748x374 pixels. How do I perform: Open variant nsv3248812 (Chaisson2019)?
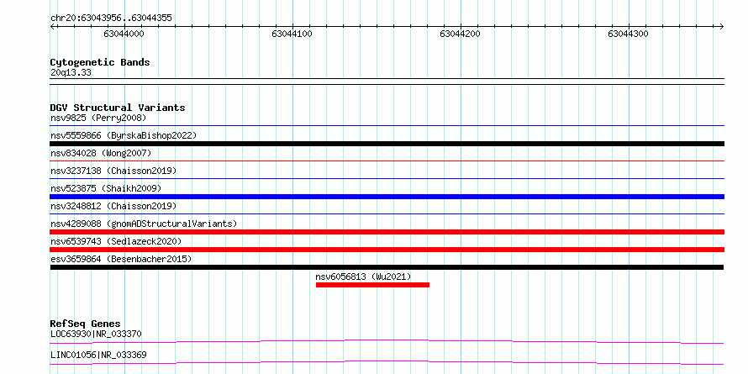point(113,206)
